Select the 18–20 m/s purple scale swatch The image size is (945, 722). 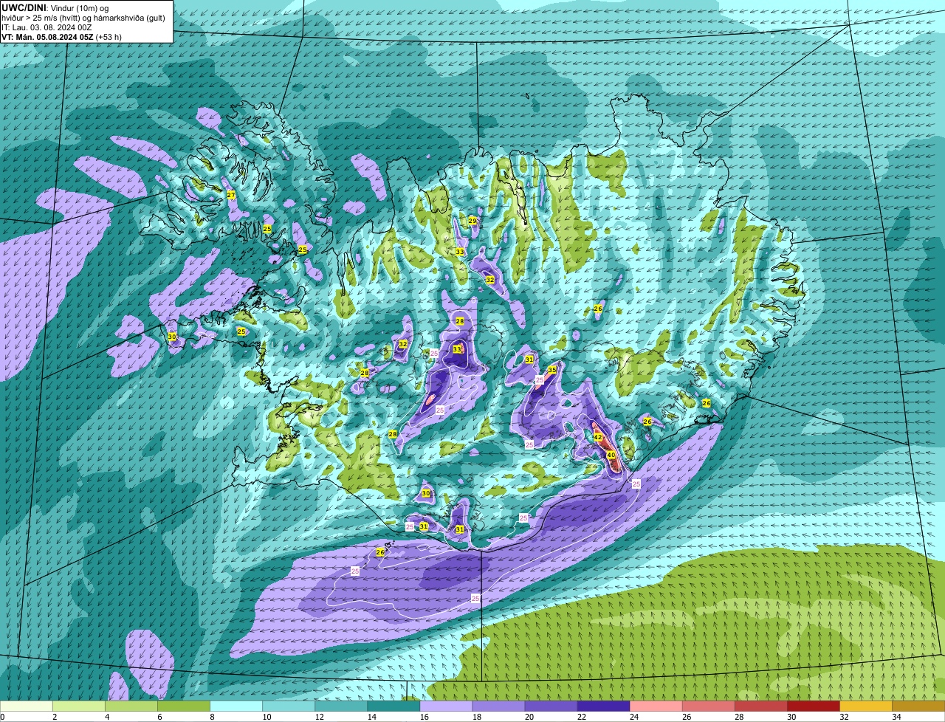[x=498, y=706]
